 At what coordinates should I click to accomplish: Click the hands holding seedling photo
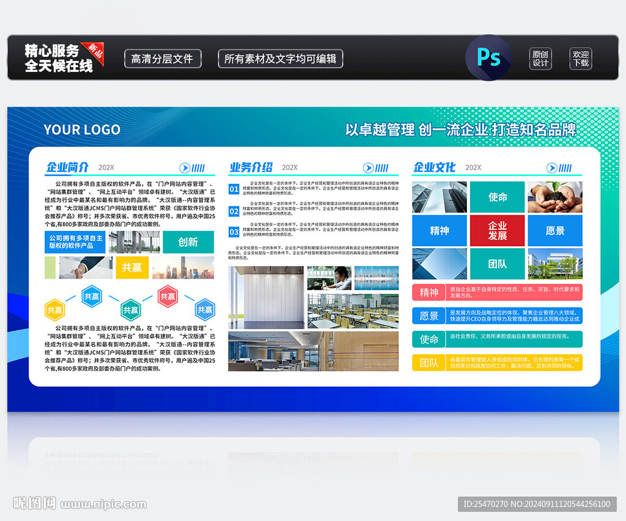pyautogui.click(x=554, y=197)
